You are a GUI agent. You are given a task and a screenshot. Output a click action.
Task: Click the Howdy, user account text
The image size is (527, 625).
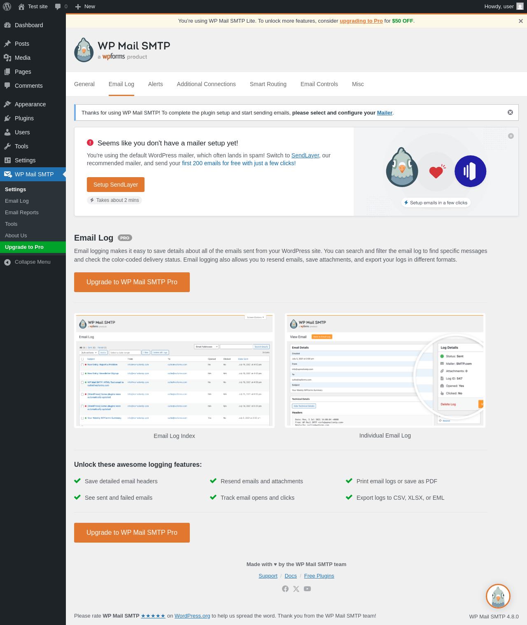pos(499,7)
